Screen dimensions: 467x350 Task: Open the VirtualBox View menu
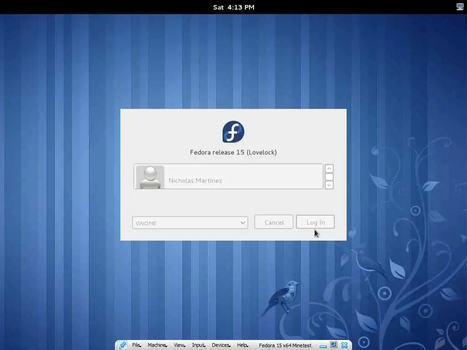pyautogui.click(x=179, y=345)
